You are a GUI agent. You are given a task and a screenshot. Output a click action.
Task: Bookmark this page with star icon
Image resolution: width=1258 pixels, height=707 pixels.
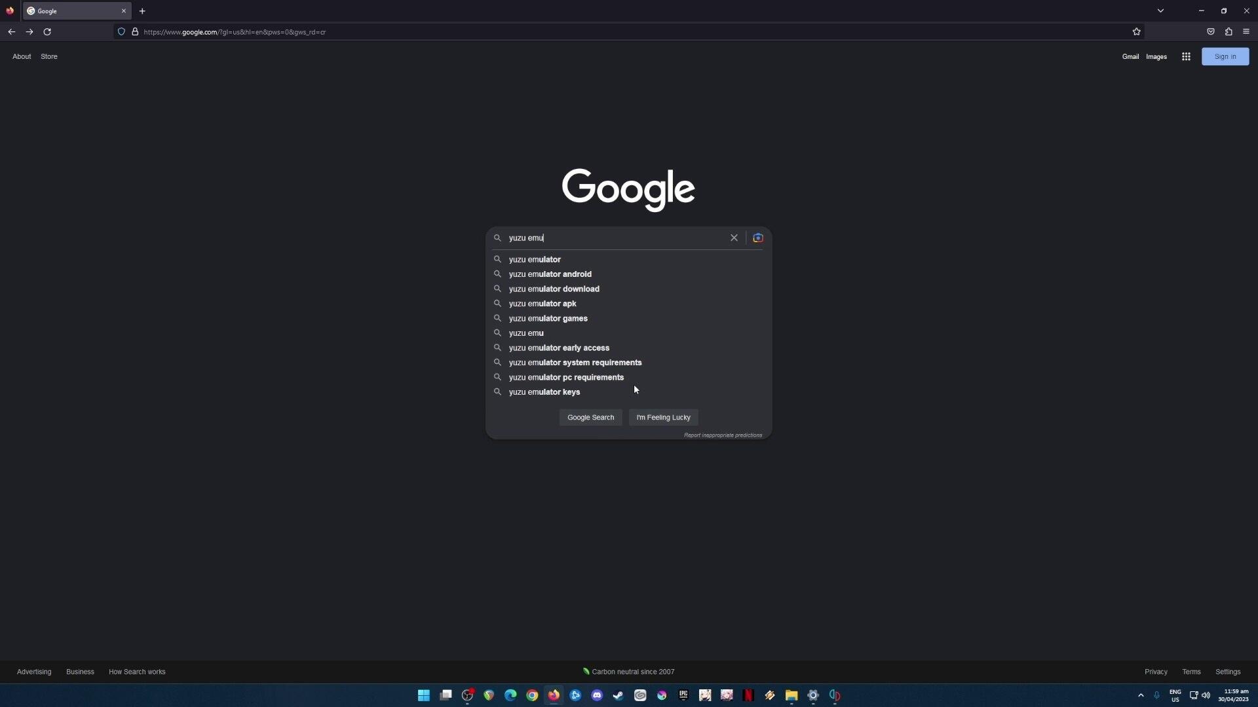coord(1137,31)
